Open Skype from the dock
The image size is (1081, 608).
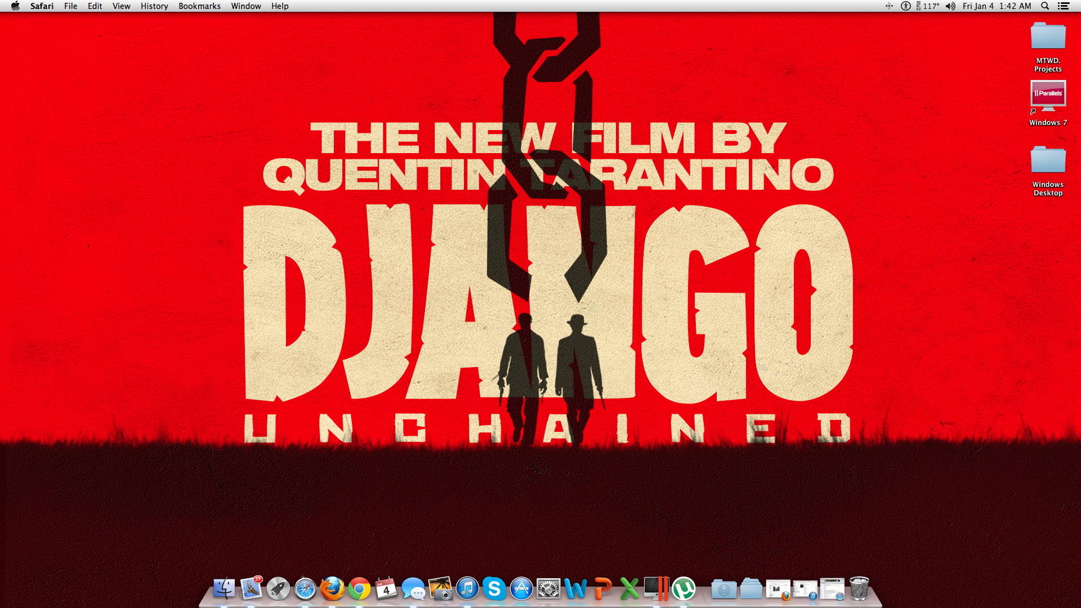coord(494,588)
